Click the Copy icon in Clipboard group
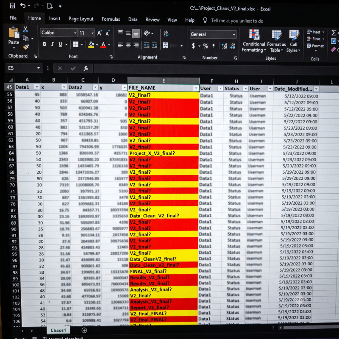339x339 pixels. point(25,39)
